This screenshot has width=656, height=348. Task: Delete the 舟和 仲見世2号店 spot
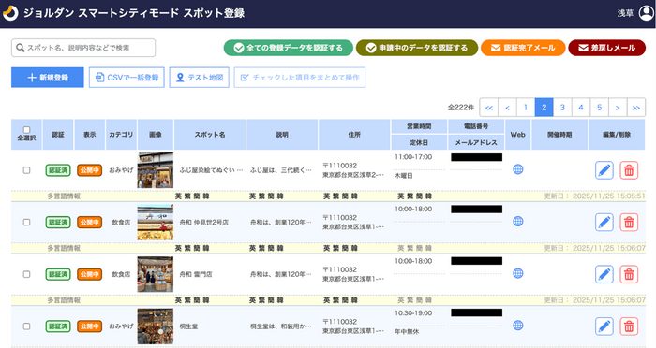629,223
